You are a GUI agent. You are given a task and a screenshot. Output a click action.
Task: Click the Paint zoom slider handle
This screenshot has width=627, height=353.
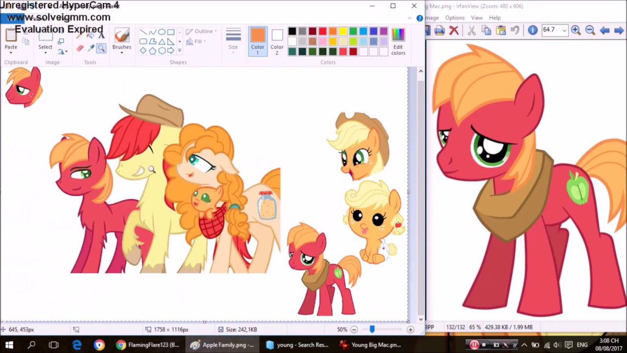point(372,329)
